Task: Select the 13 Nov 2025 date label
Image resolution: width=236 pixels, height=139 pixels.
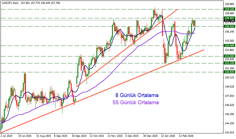Action: (114, 136)
